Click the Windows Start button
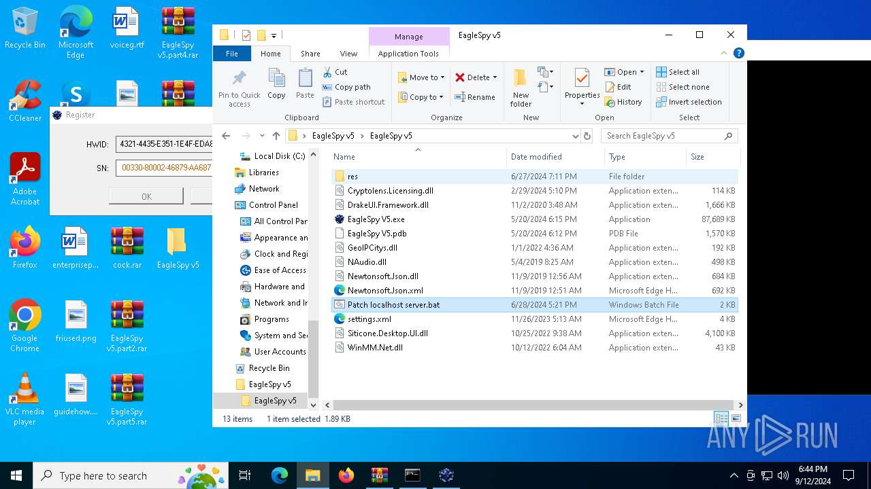Image resolution: width=871 pixels, height=489 pixels. pos(16,475)
